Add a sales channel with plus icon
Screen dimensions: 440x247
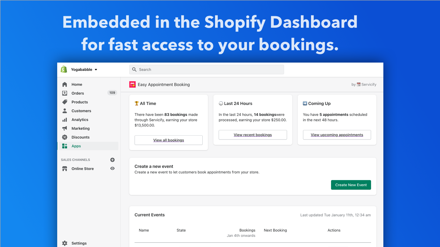point(112,160)
